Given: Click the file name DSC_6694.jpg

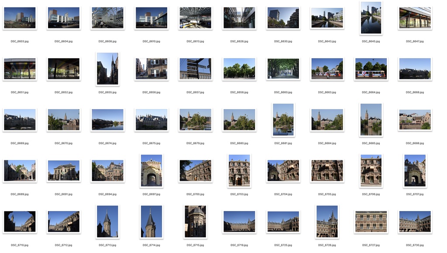Looking at the screenshot, I should click(107, 194).
